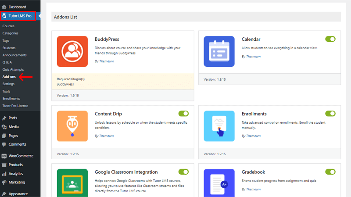
Task: Click the Marketing megaphone icon
Action: point(4,183)
